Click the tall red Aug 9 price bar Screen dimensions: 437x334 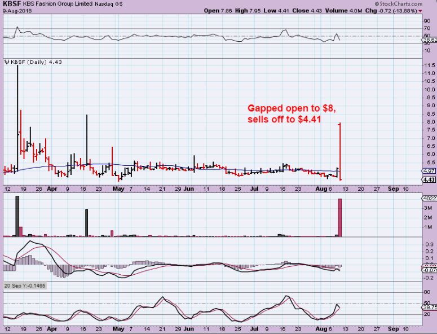click(340, 151)
